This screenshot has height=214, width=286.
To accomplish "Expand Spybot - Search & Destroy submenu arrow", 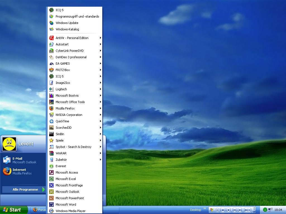I will (x=100, y=147).
